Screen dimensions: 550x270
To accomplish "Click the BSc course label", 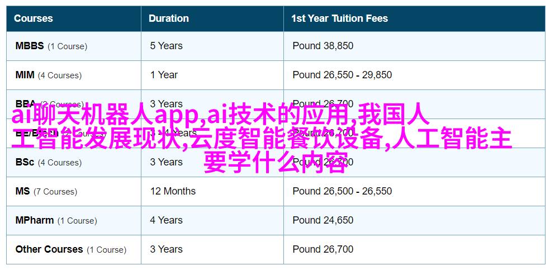I will click(x=25, y=162).
